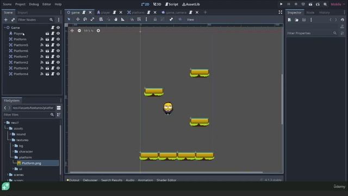Screen dimensions: 348x196
Task: Expand the bg folder
Action: click(x=13, y=146)
